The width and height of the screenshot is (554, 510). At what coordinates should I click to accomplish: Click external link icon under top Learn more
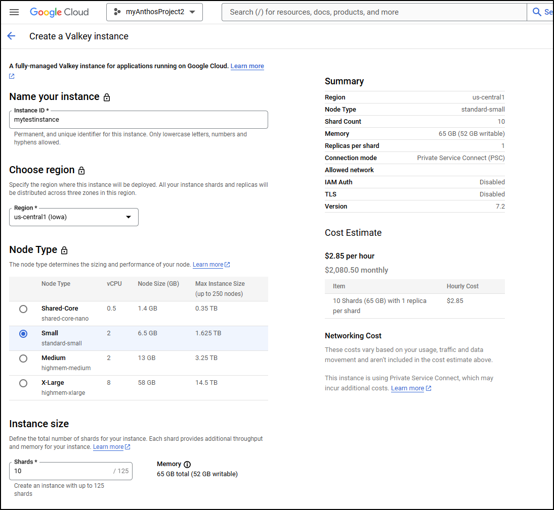coord(12,76)
